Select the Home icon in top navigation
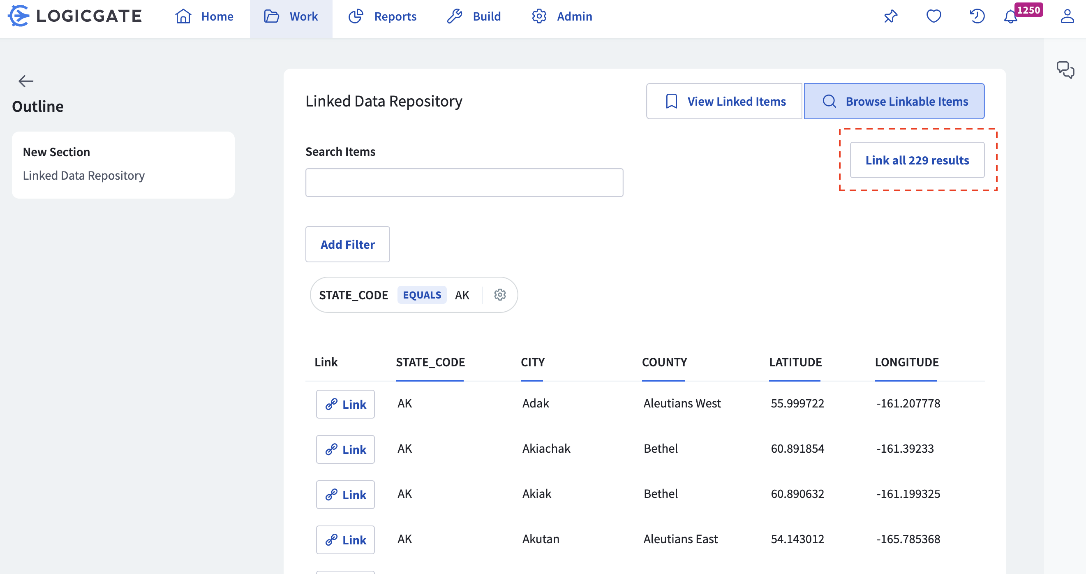Screen dimensions: 1086x574 [x=183, y=16]
